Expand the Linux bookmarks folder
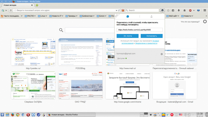 [x=44, y=16]
